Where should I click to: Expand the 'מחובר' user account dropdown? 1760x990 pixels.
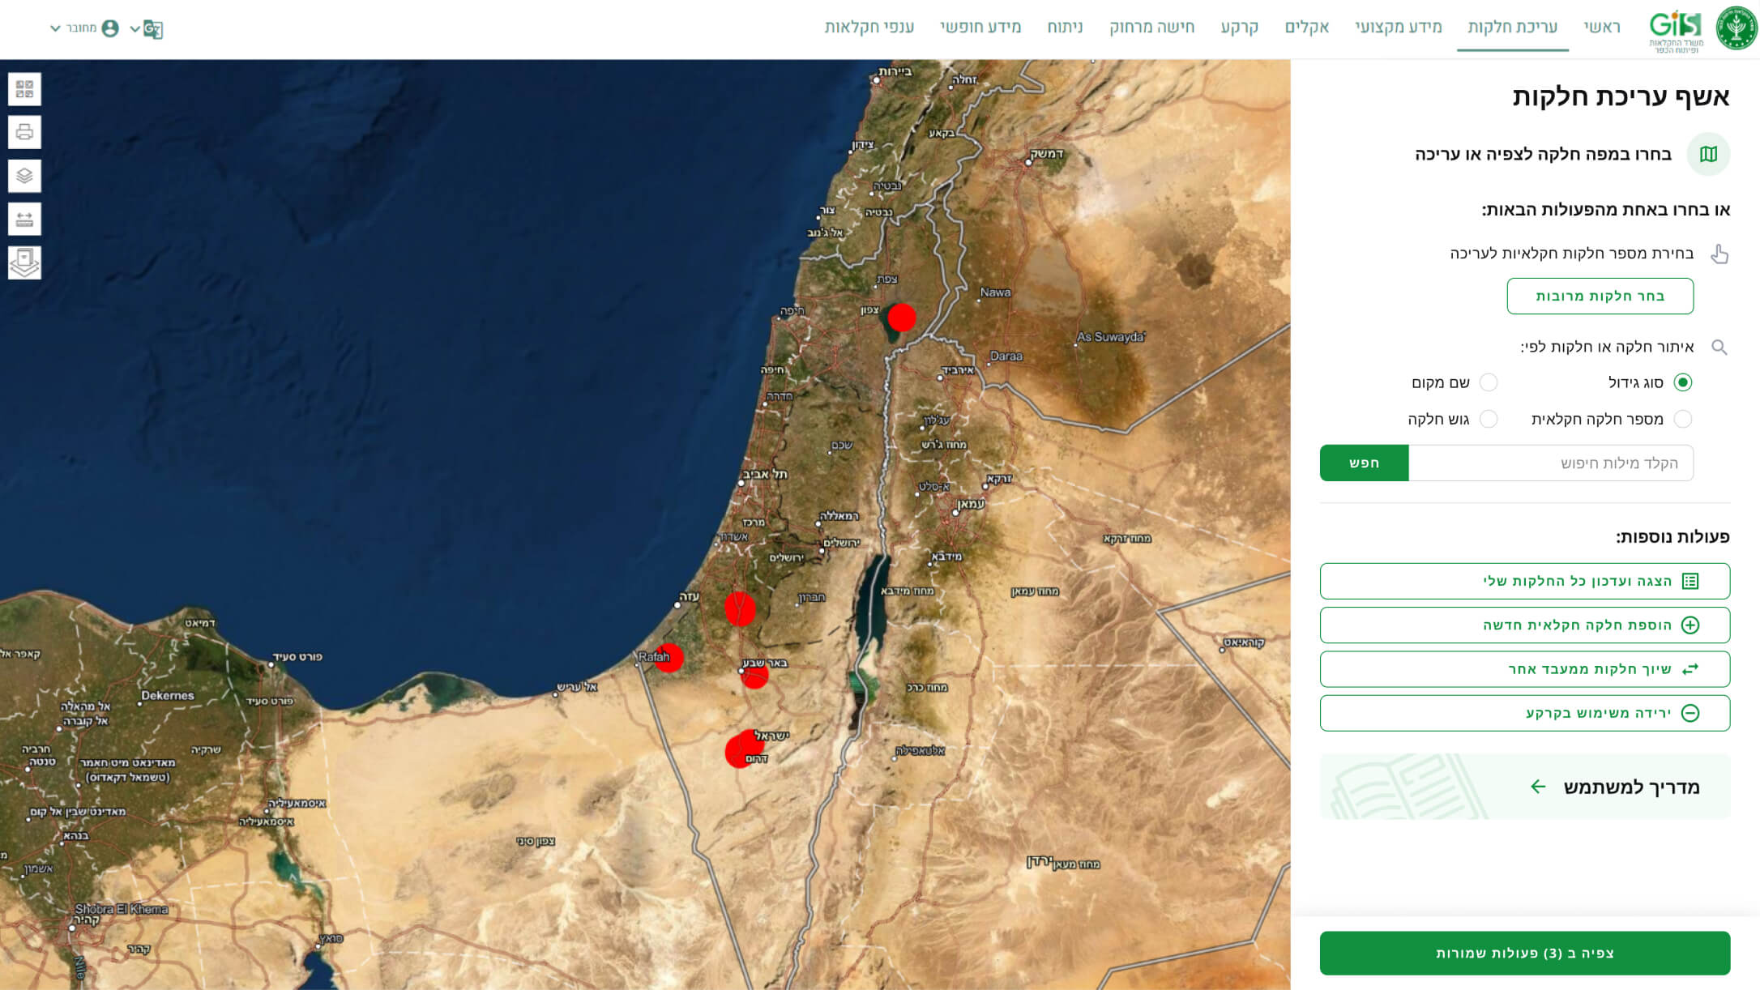pos(56,28)
